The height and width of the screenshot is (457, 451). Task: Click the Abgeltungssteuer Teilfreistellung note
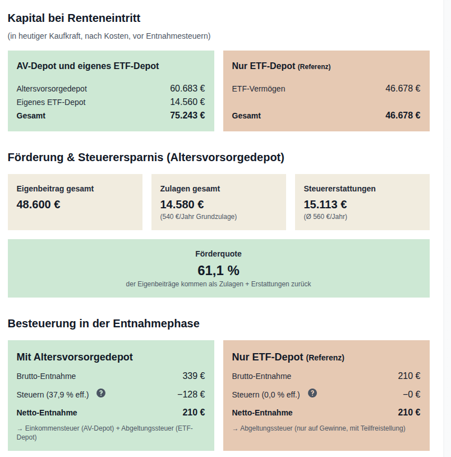pos(319,428)
